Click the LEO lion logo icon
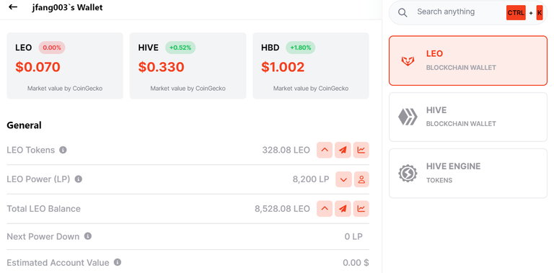This screenshot has width=554, height=273. point(408,61)
